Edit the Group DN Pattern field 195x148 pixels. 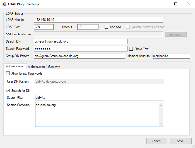(x=79, y=56)
